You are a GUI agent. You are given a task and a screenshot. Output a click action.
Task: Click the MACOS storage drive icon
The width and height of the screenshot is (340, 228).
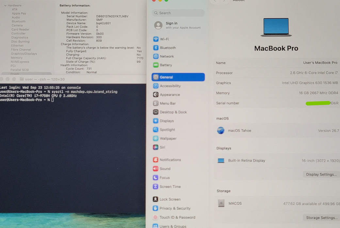pyautogui.click(x=221, y=203)
